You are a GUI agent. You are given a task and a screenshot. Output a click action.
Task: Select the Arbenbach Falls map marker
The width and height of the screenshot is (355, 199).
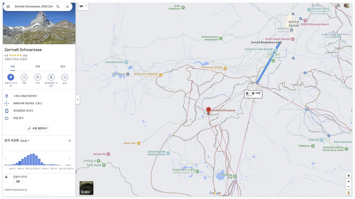coord(126,62)
